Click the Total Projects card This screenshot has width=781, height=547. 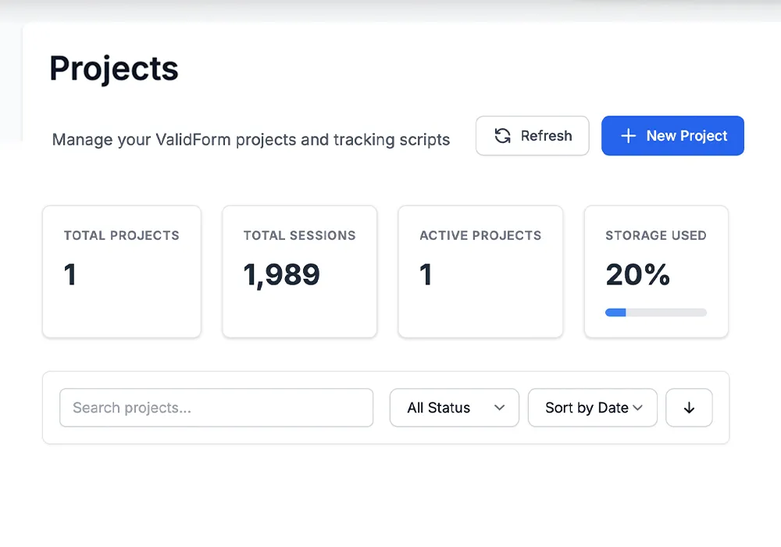point(122,271)
